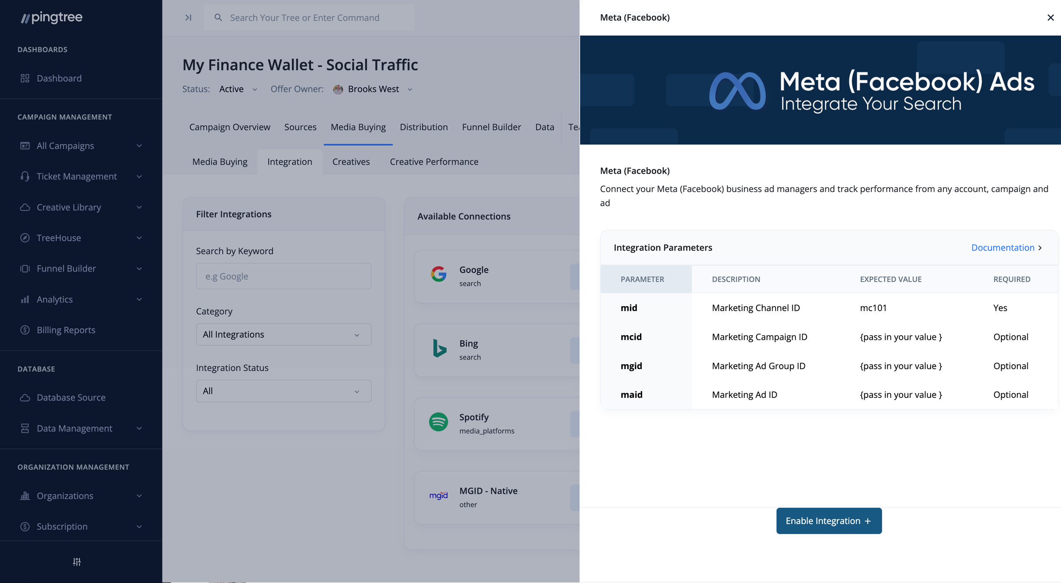Click the Ticket Management headset icon
Viewport: 1061px width, 583px height.
[x=25, y=176]
